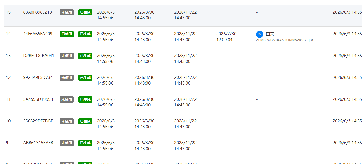Image resolution: width=362 pixels, height=164 pixels.
Task: Click the 已生成 badge in row 15
Action: (85, 12)
